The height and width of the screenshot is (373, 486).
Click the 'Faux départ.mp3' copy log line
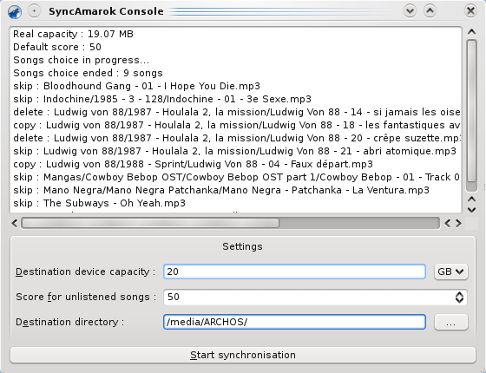pyautogui.click(x=193, y=164)
